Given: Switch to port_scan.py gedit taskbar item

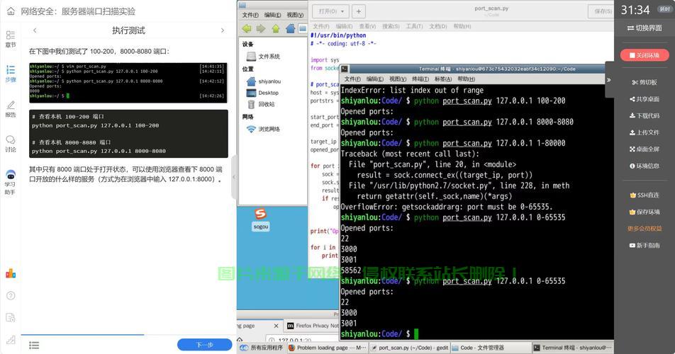Looking at the screenshot, I should point(409,348).
